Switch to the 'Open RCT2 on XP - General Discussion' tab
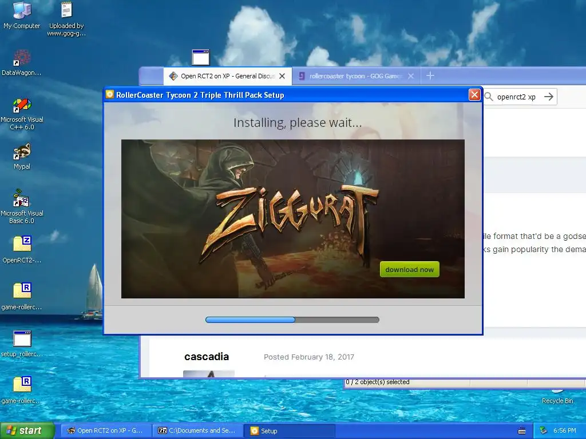Screen dimensions: 586x439 tap(228, 76)
